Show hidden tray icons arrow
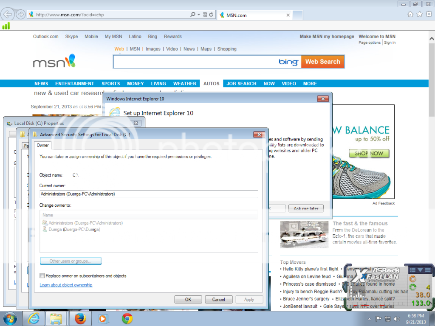The height and width of the screenshot is (326, 435). click(x=369, y=319)
